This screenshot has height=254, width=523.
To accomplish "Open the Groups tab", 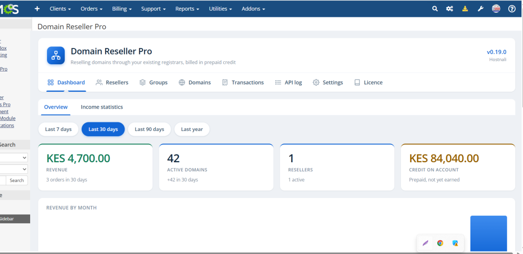I will coord(153,82).
